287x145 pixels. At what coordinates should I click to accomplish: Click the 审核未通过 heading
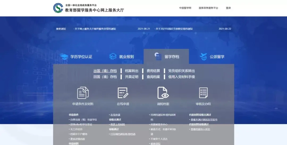(x=115, y=120)
